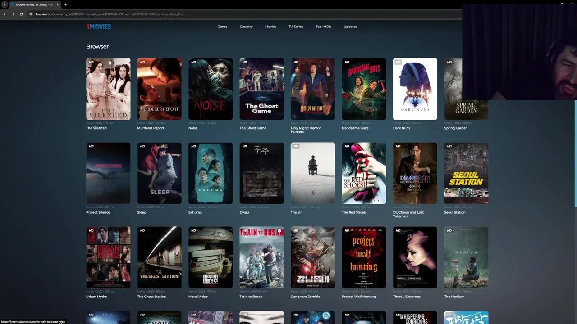Open the Dwiju poster
Viewport: 577px width, 324px height.
(x=262, y=173)
